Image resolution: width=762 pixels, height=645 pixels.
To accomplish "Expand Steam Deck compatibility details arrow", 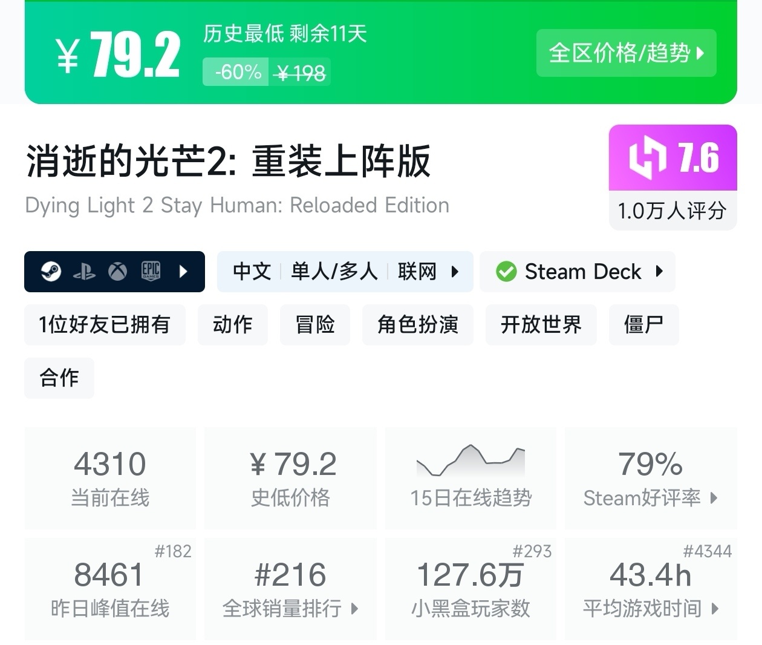I will (659, 272).
